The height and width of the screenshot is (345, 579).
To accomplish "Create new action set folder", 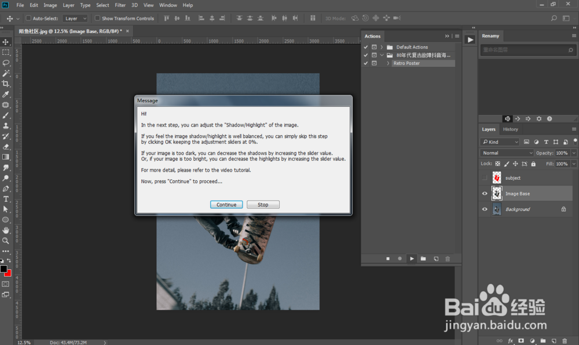I will [423, 259].
